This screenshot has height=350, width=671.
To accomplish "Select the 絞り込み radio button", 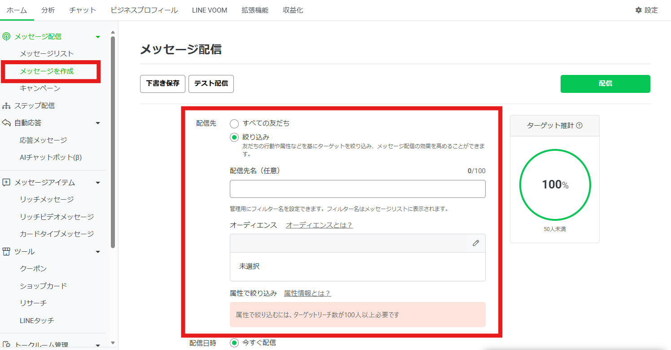I will point(234,137).
